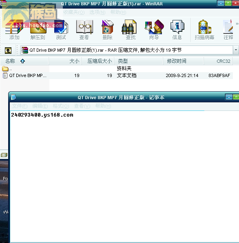Minimize the WinRAR window

pos(221,3)
